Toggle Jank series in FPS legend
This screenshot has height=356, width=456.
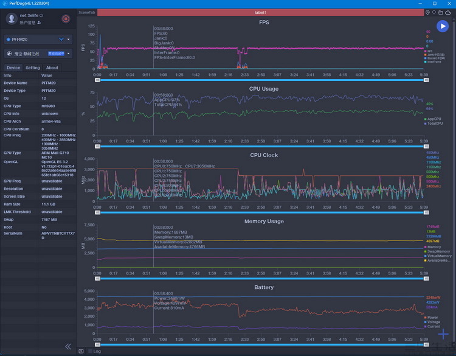(434, 55)
